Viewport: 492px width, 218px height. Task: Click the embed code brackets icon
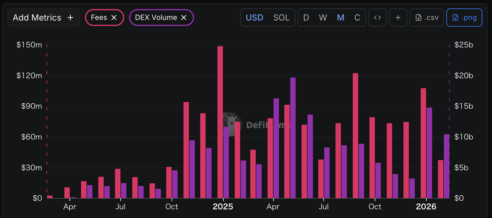coord(377,18)
